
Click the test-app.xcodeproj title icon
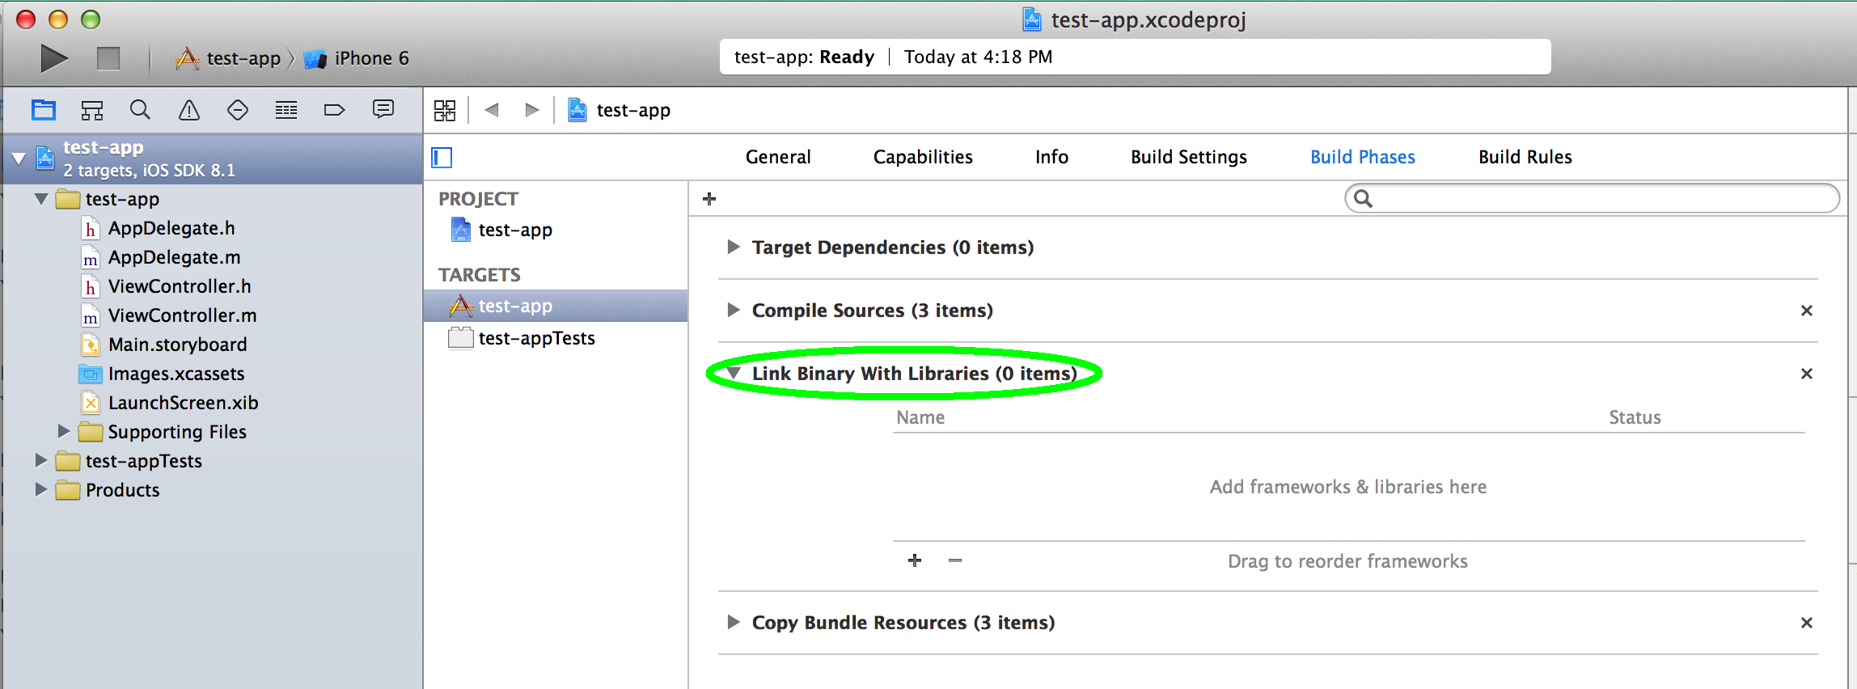[1032, 19]
